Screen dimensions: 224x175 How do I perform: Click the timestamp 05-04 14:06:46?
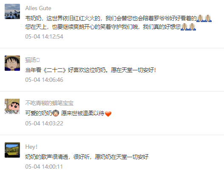[44, 80]
